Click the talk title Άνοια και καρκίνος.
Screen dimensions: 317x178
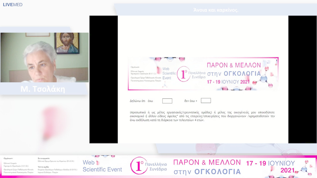[216, 10]
